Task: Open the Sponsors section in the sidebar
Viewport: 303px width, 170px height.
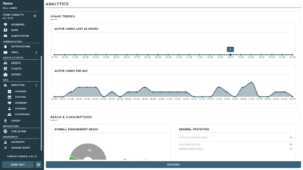Action: coord(15,24)
